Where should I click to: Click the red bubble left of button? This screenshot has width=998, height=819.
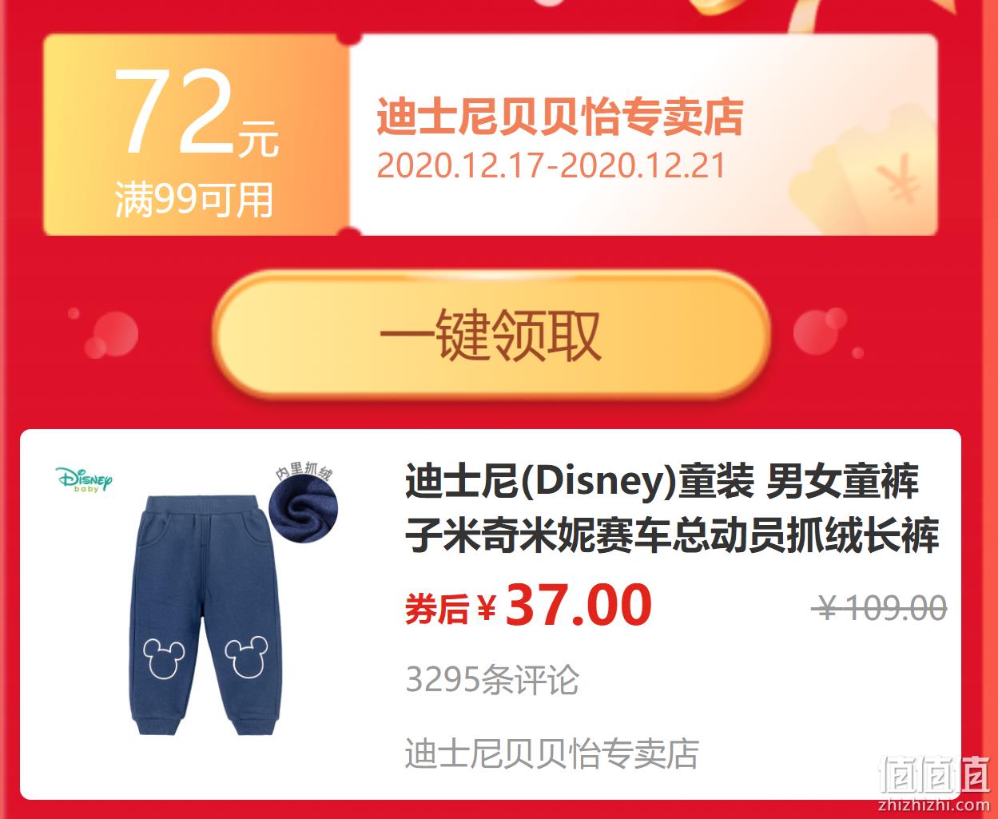pos(111,335)
